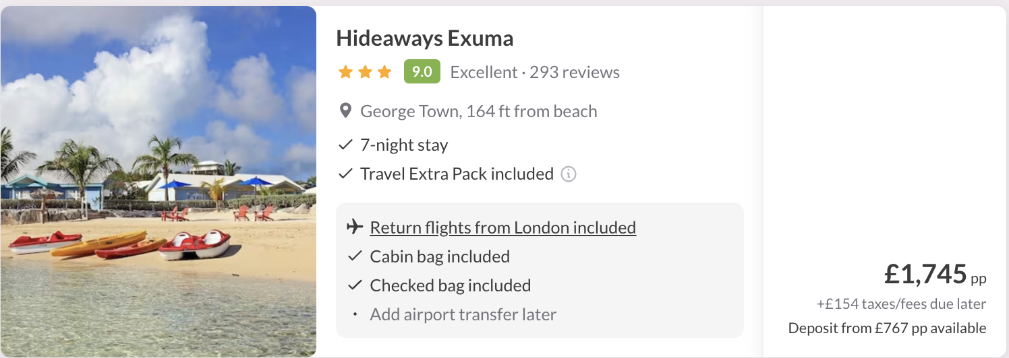Click Deposit from £767 pp available
This screenshot has height=358, width=1009.
point(887,328)
